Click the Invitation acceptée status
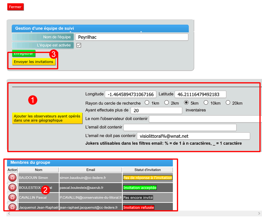 140,188
